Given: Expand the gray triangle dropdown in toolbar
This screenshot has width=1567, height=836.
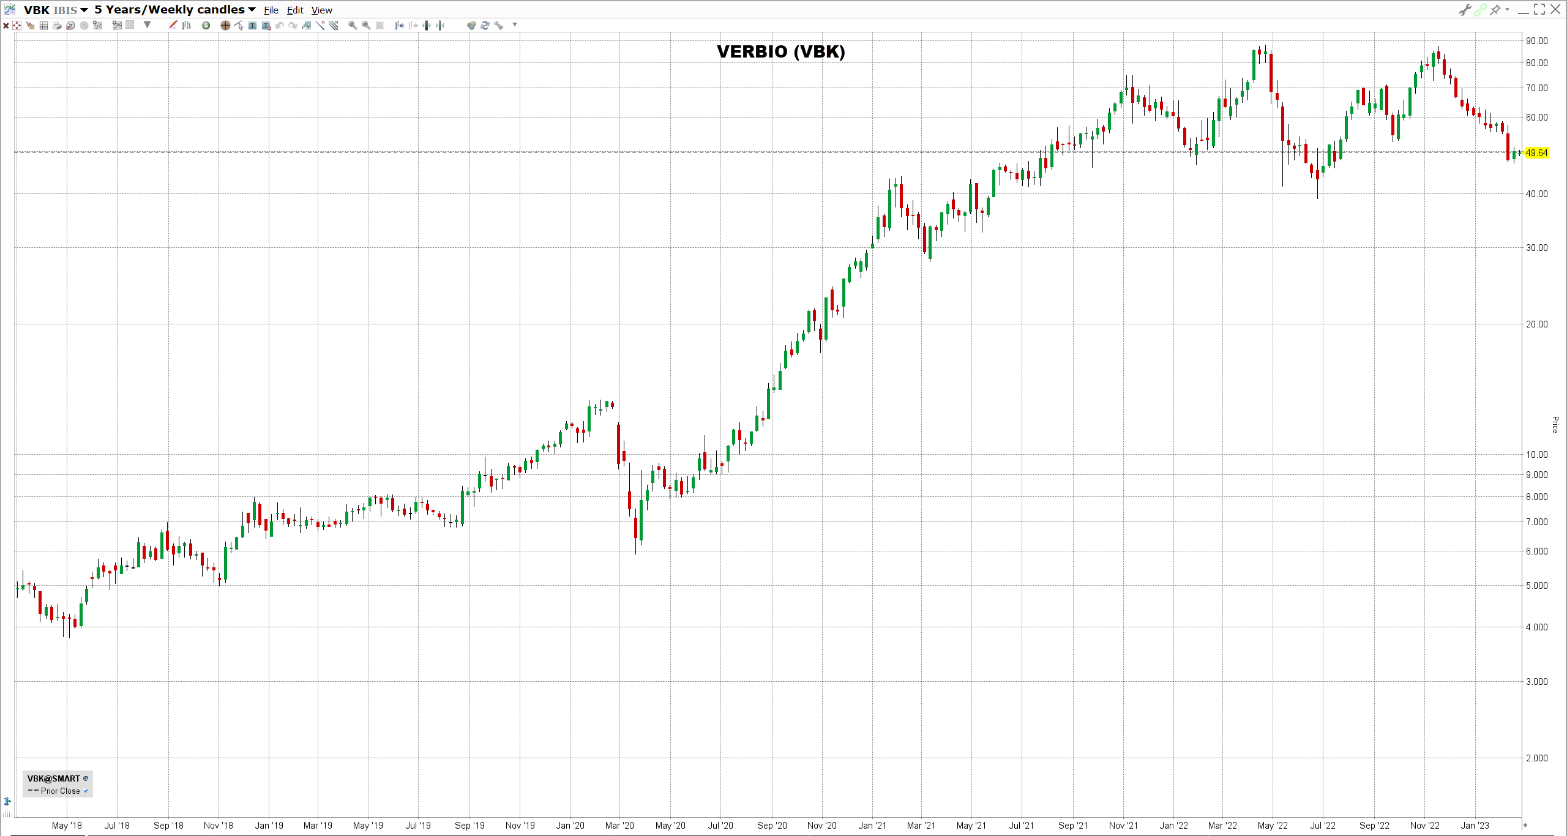Looking at the screenshot, I should [147, 25].
